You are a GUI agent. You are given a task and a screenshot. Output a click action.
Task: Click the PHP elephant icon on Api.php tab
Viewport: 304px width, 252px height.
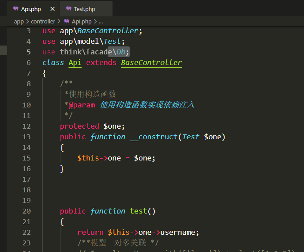click(x=16, y=8)
